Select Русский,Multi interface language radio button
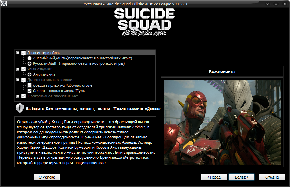 (x=29, y=63)
